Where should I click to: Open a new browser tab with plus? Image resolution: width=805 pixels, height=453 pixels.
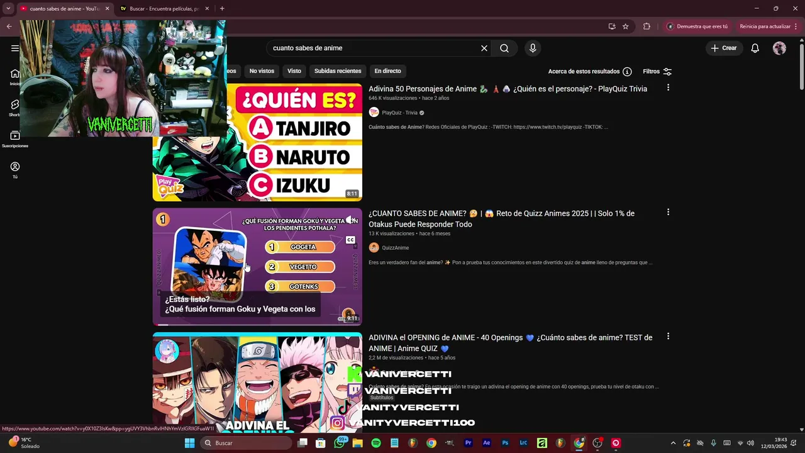click(x=222, y=9)
